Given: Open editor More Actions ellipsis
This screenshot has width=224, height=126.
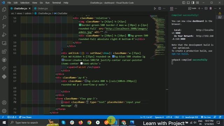Looking at the screenshot, I should [164, 8].
